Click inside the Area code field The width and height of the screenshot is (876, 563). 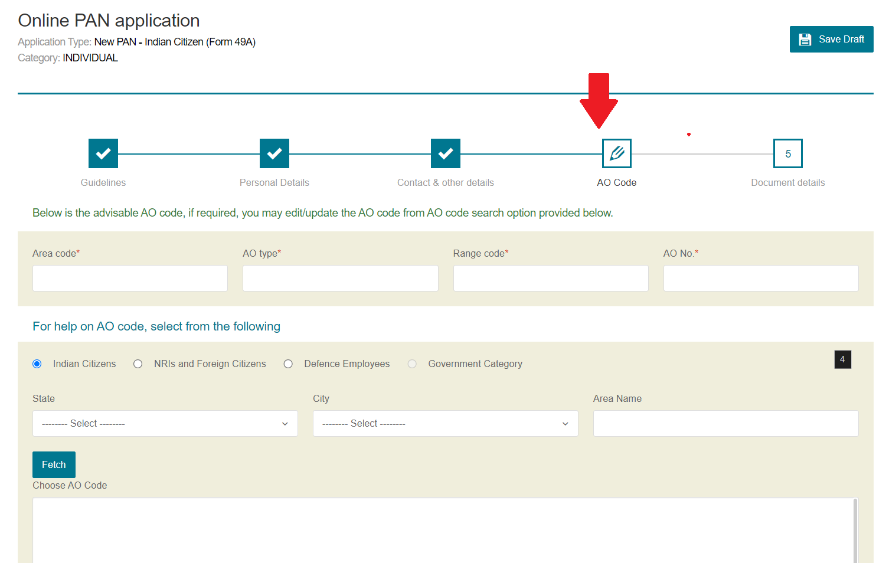(x=130, y=278)
